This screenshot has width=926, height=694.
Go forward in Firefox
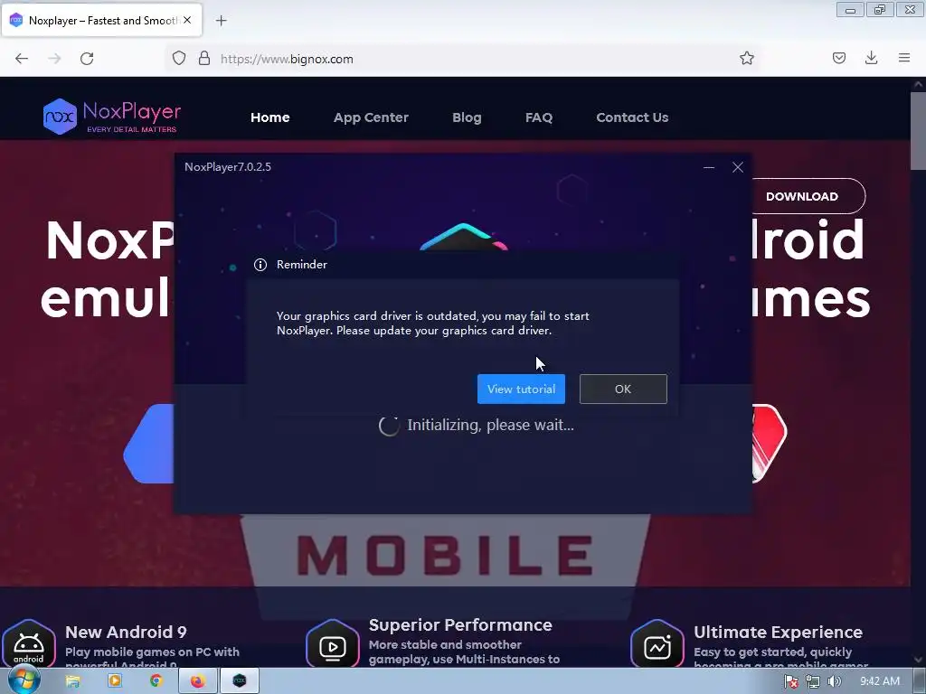pos(54,59)
